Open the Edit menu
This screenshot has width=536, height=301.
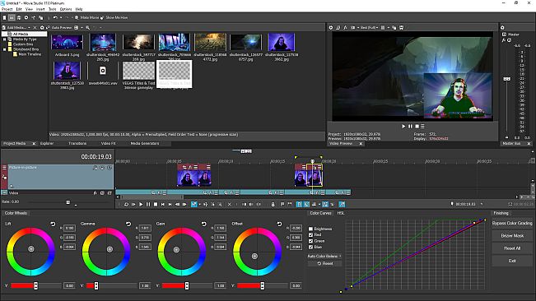click(19, 9)
